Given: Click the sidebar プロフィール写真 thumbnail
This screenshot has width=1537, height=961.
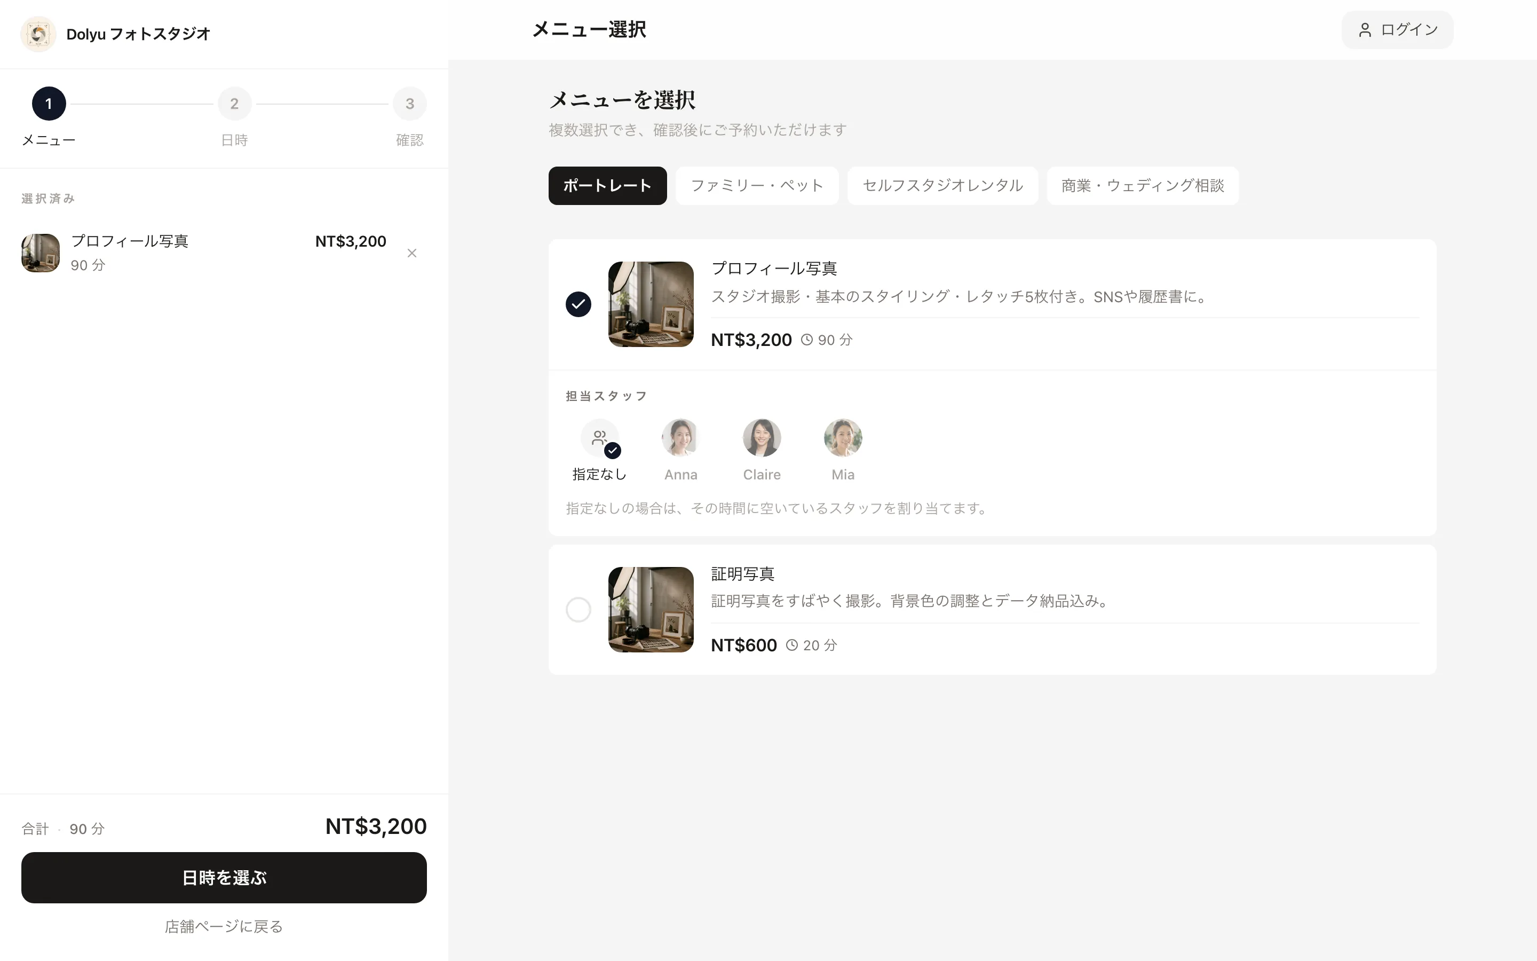Looking at the screenshot, I should click(41, 253).
